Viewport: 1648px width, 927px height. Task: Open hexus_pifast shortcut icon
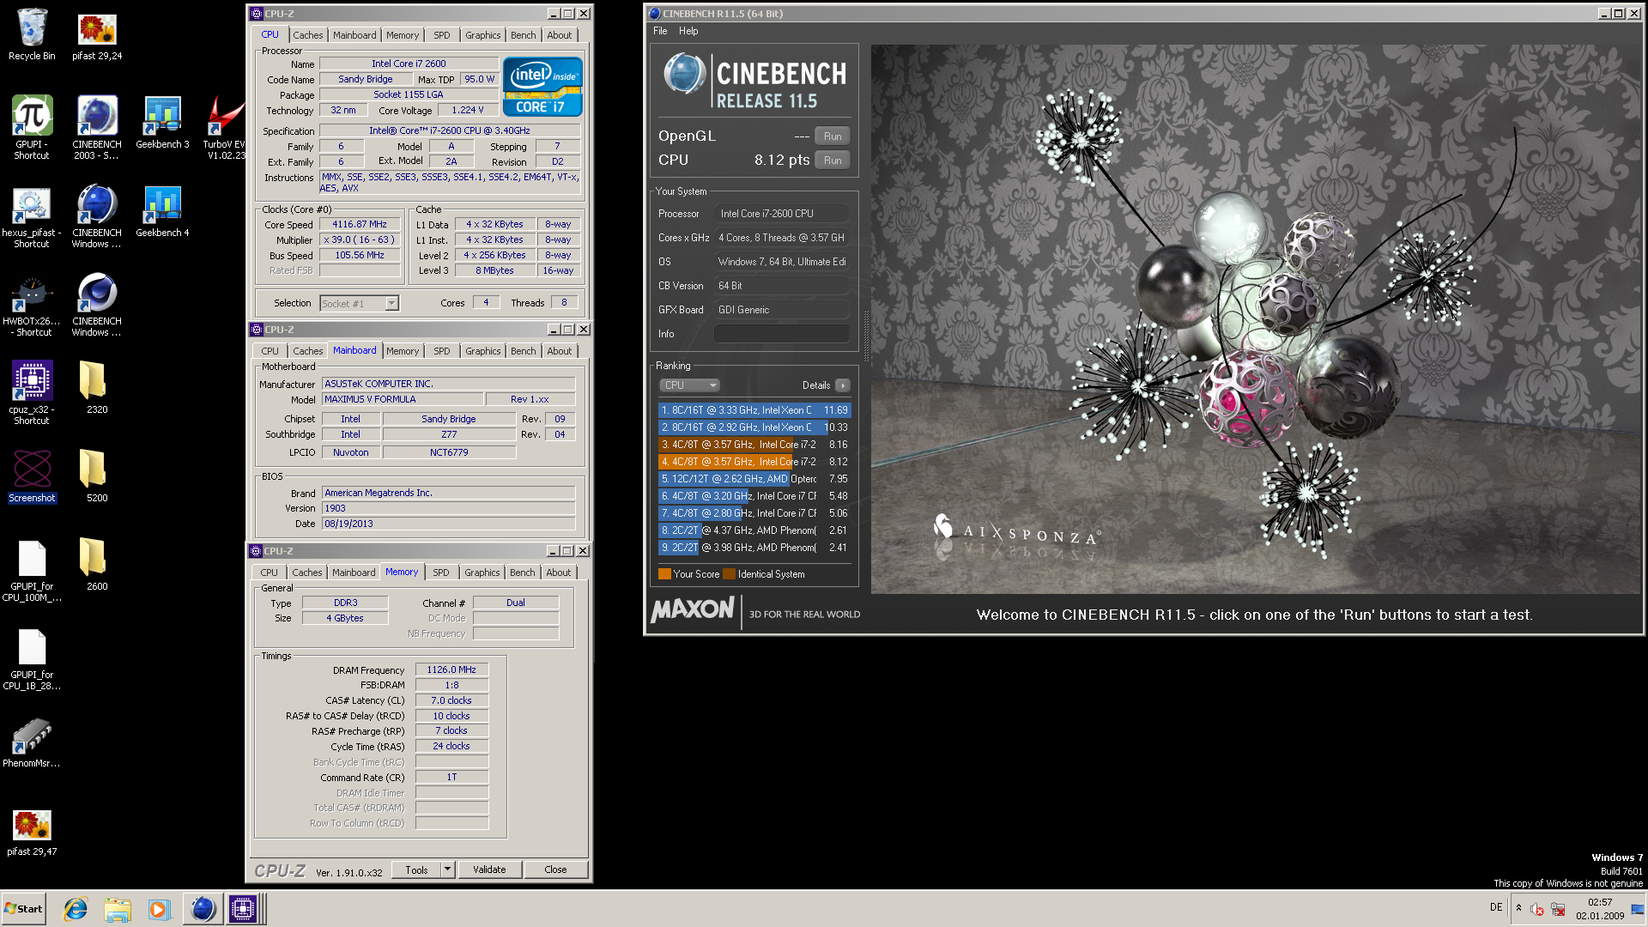point(32,216)
